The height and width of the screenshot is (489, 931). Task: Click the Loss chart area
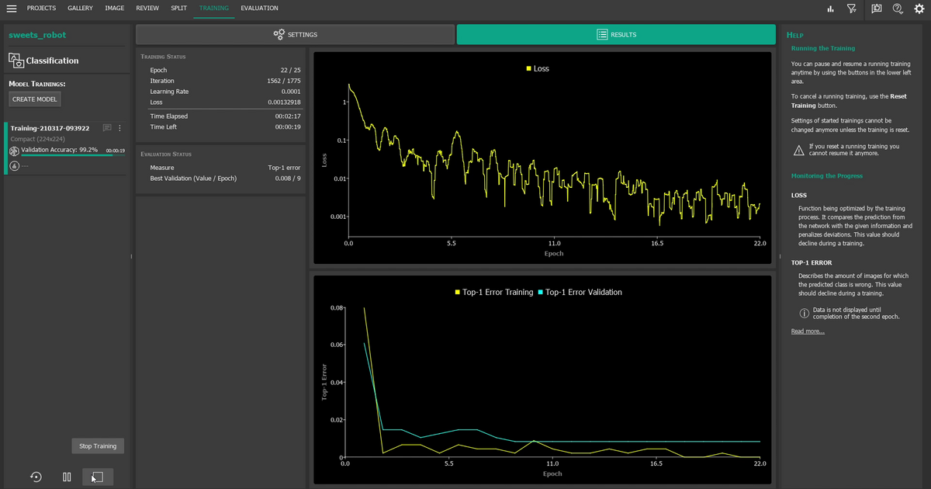point(542,157)
